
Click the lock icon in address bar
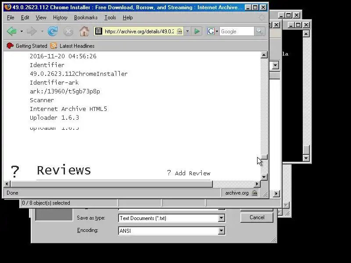179,31
